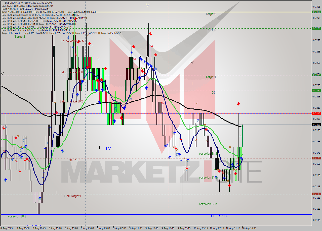Select the 'Sell correction 38.2' label

[72, 101]
